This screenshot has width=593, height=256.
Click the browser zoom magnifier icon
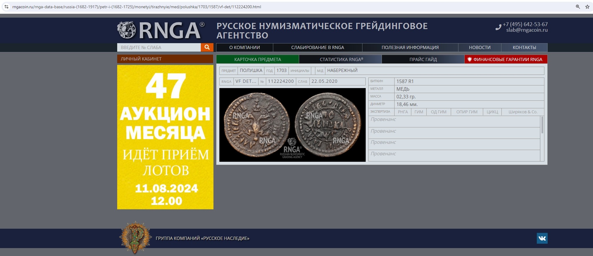(x=578, y=7)
